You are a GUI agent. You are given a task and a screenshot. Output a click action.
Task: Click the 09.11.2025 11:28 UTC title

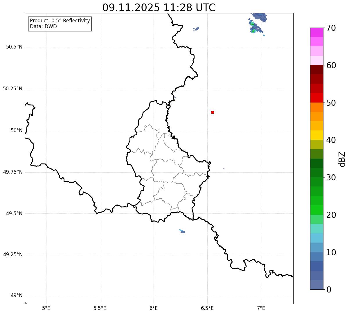tap(159, 8)
